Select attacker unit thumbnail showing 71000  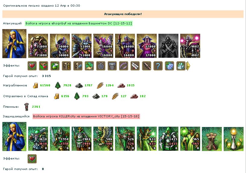(x=38, y=46)
